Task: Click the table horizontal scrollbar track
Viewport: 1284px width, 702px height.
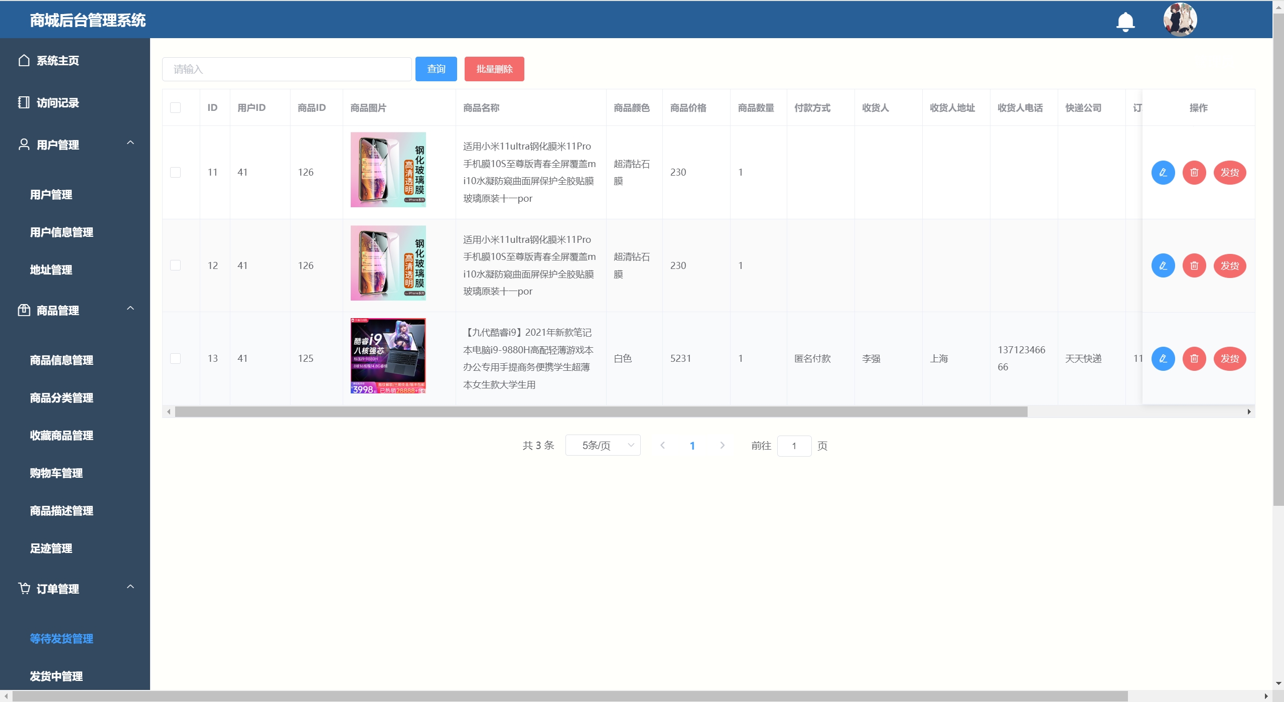Action: click(1134, 412)
